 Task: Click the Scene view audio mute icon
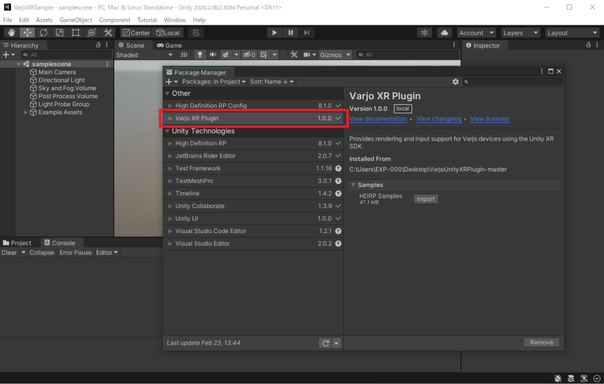(x=213, y=54)
